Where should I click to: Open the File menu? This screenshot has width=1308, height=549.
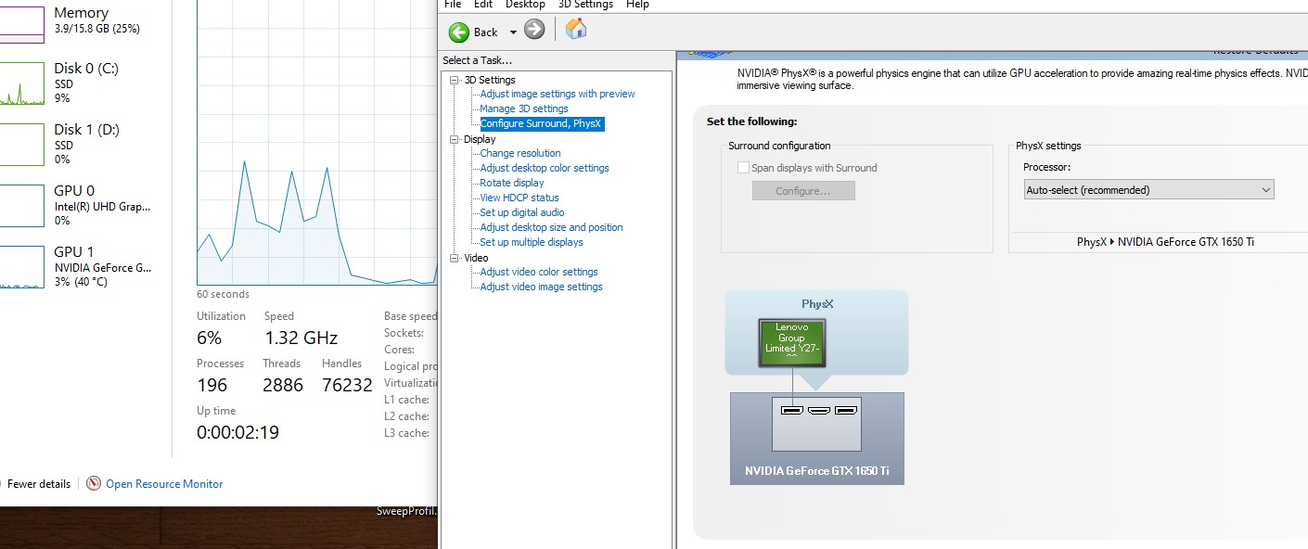453,5
